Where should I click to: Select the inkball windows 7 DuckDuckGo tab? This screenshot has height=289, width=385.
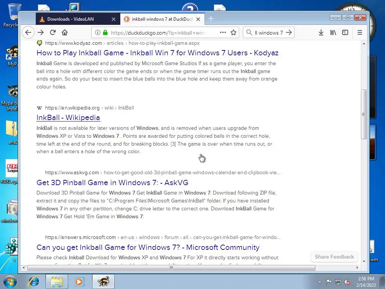(x=162, y=19)
